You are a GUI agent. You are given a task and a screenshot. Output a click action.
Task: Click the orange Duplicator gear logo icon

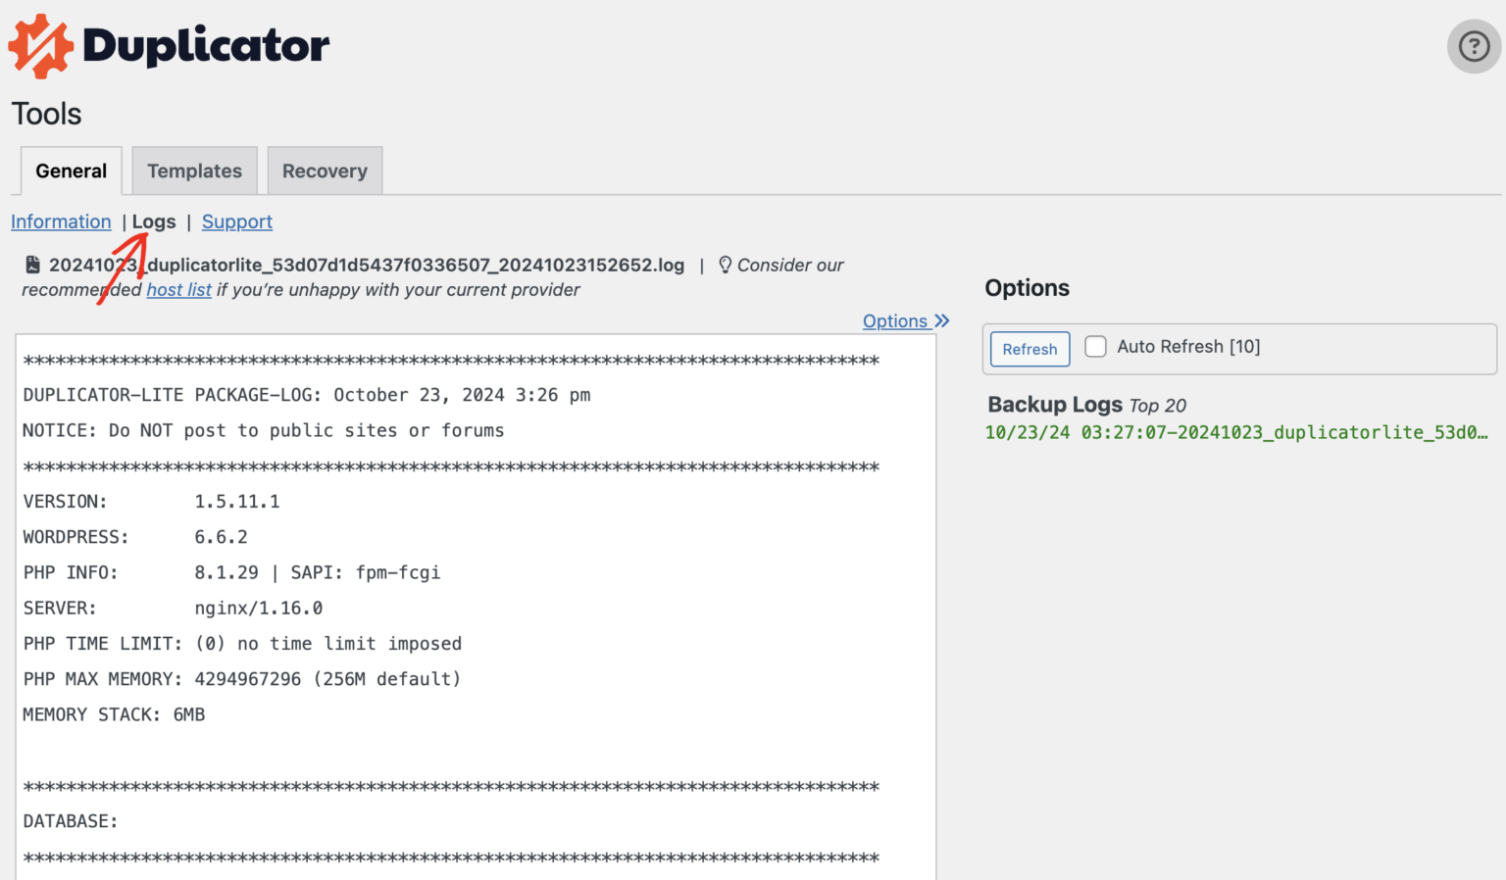point(40,46)
